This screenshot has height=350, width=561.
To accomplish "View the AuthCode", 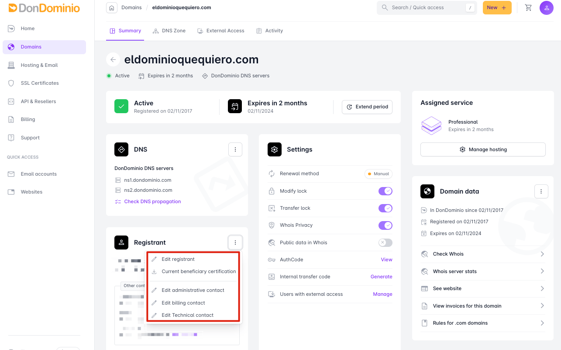I will point(386,260).
